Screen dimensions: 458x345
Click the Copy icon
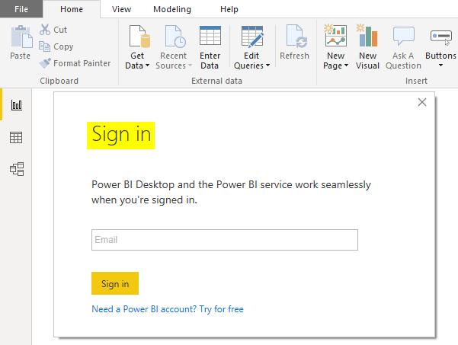(44, 46)
